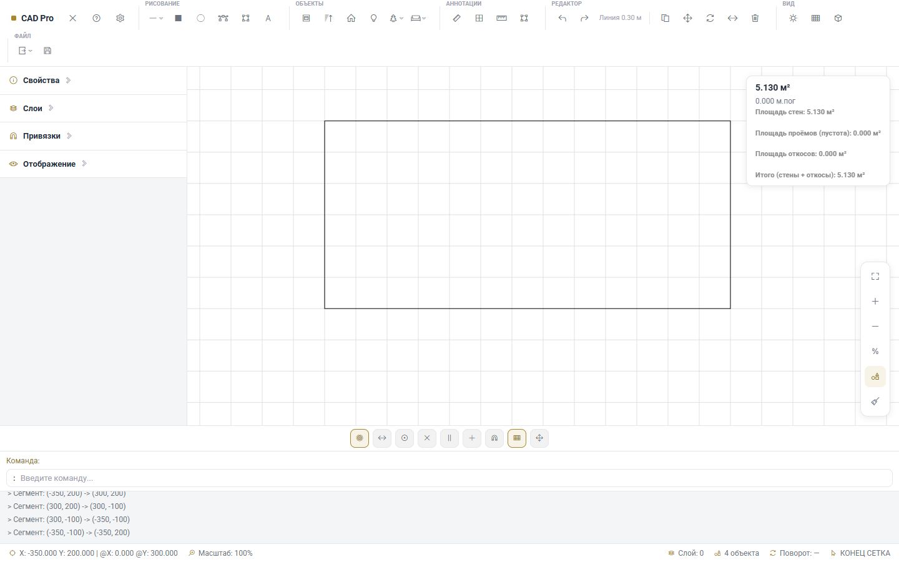Mirror selection with the horizontal arrows icon
This screenshot has width=899, height=562.
(732, 18)
